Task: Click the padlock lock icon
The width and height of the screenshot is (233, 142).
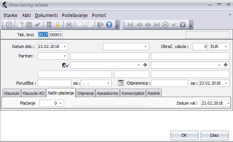Action: tap(58, 25)
